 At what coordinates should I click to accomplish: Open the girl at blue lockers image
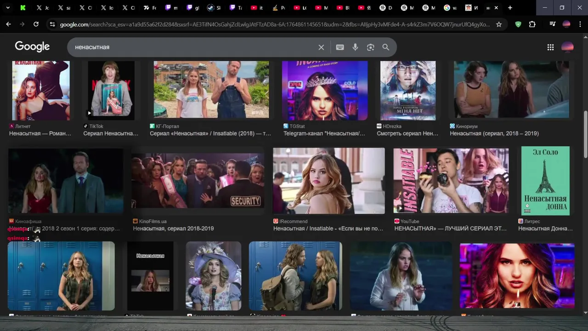61,276
